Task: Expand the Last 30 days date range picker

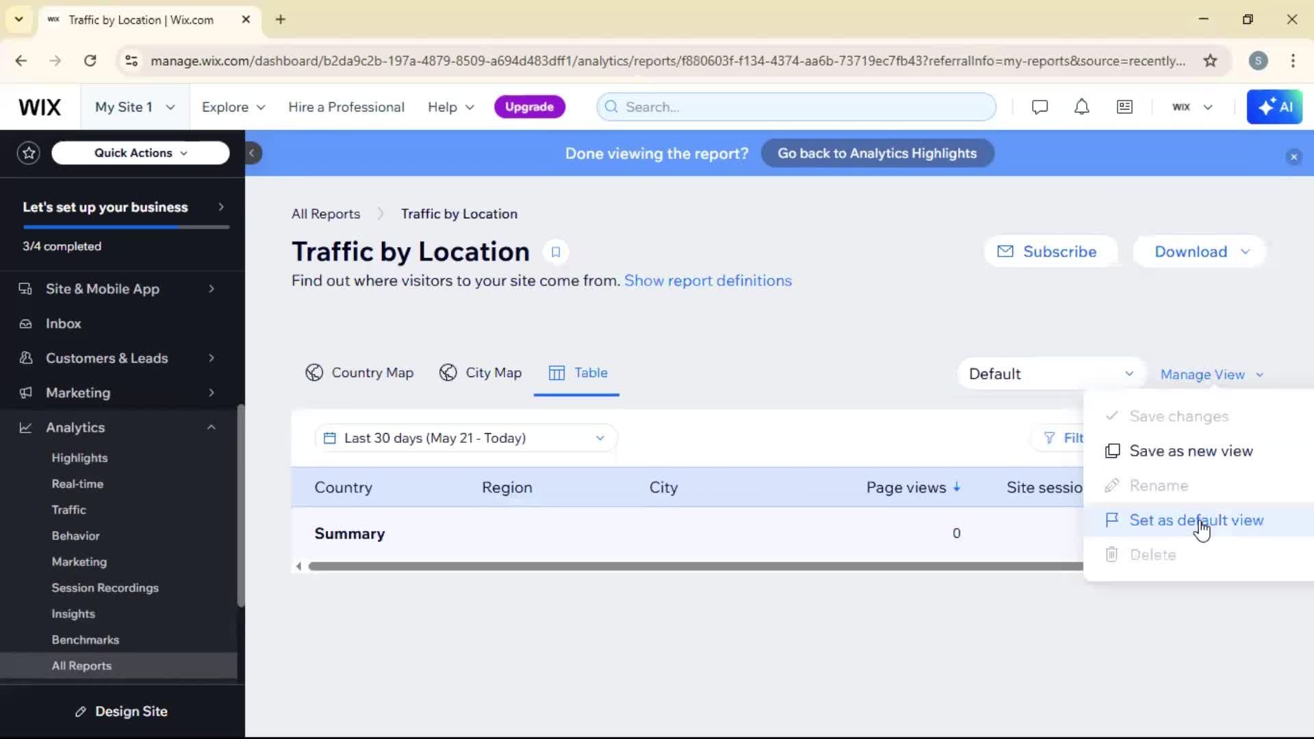Action: (x=465, y=438)
